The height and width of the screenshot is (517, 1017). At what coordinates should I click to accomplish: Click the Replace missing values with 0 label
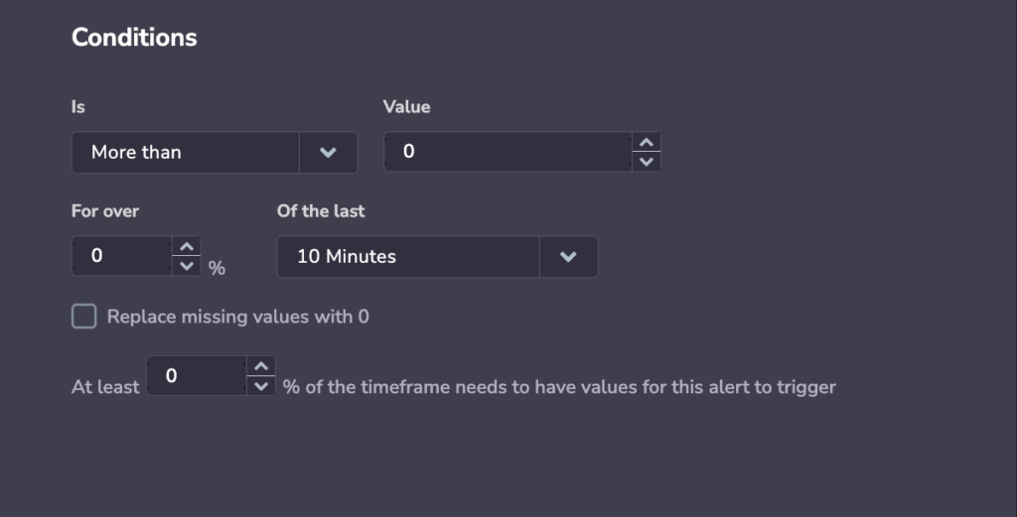pyautogui.click(x=238, y=317)
